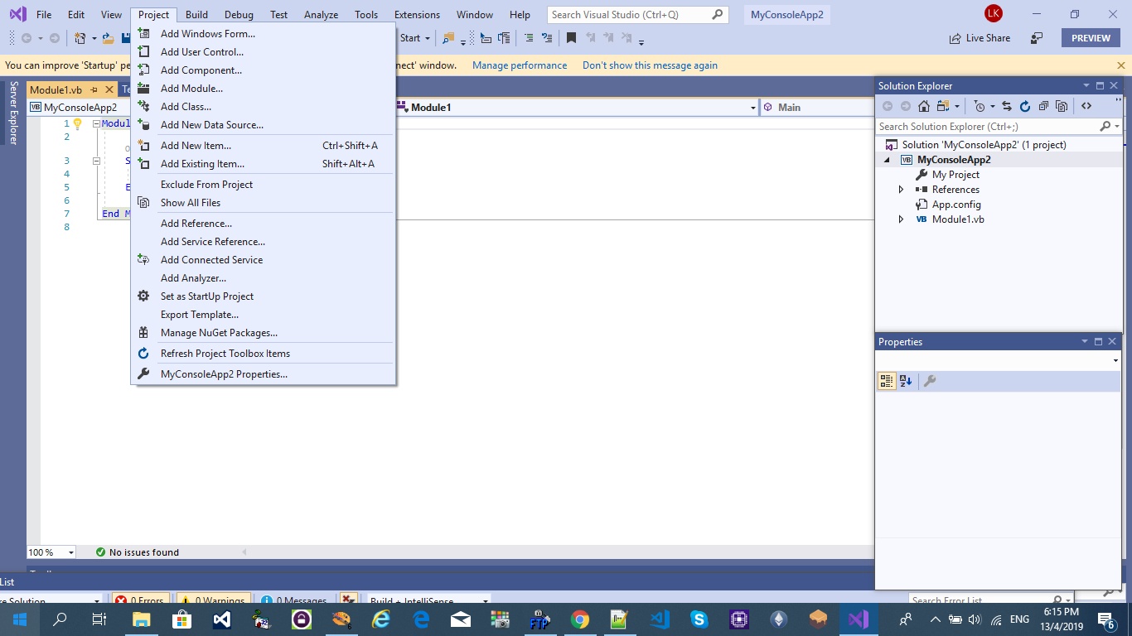Select My Project in Solution Explorer

coord(955,175)
